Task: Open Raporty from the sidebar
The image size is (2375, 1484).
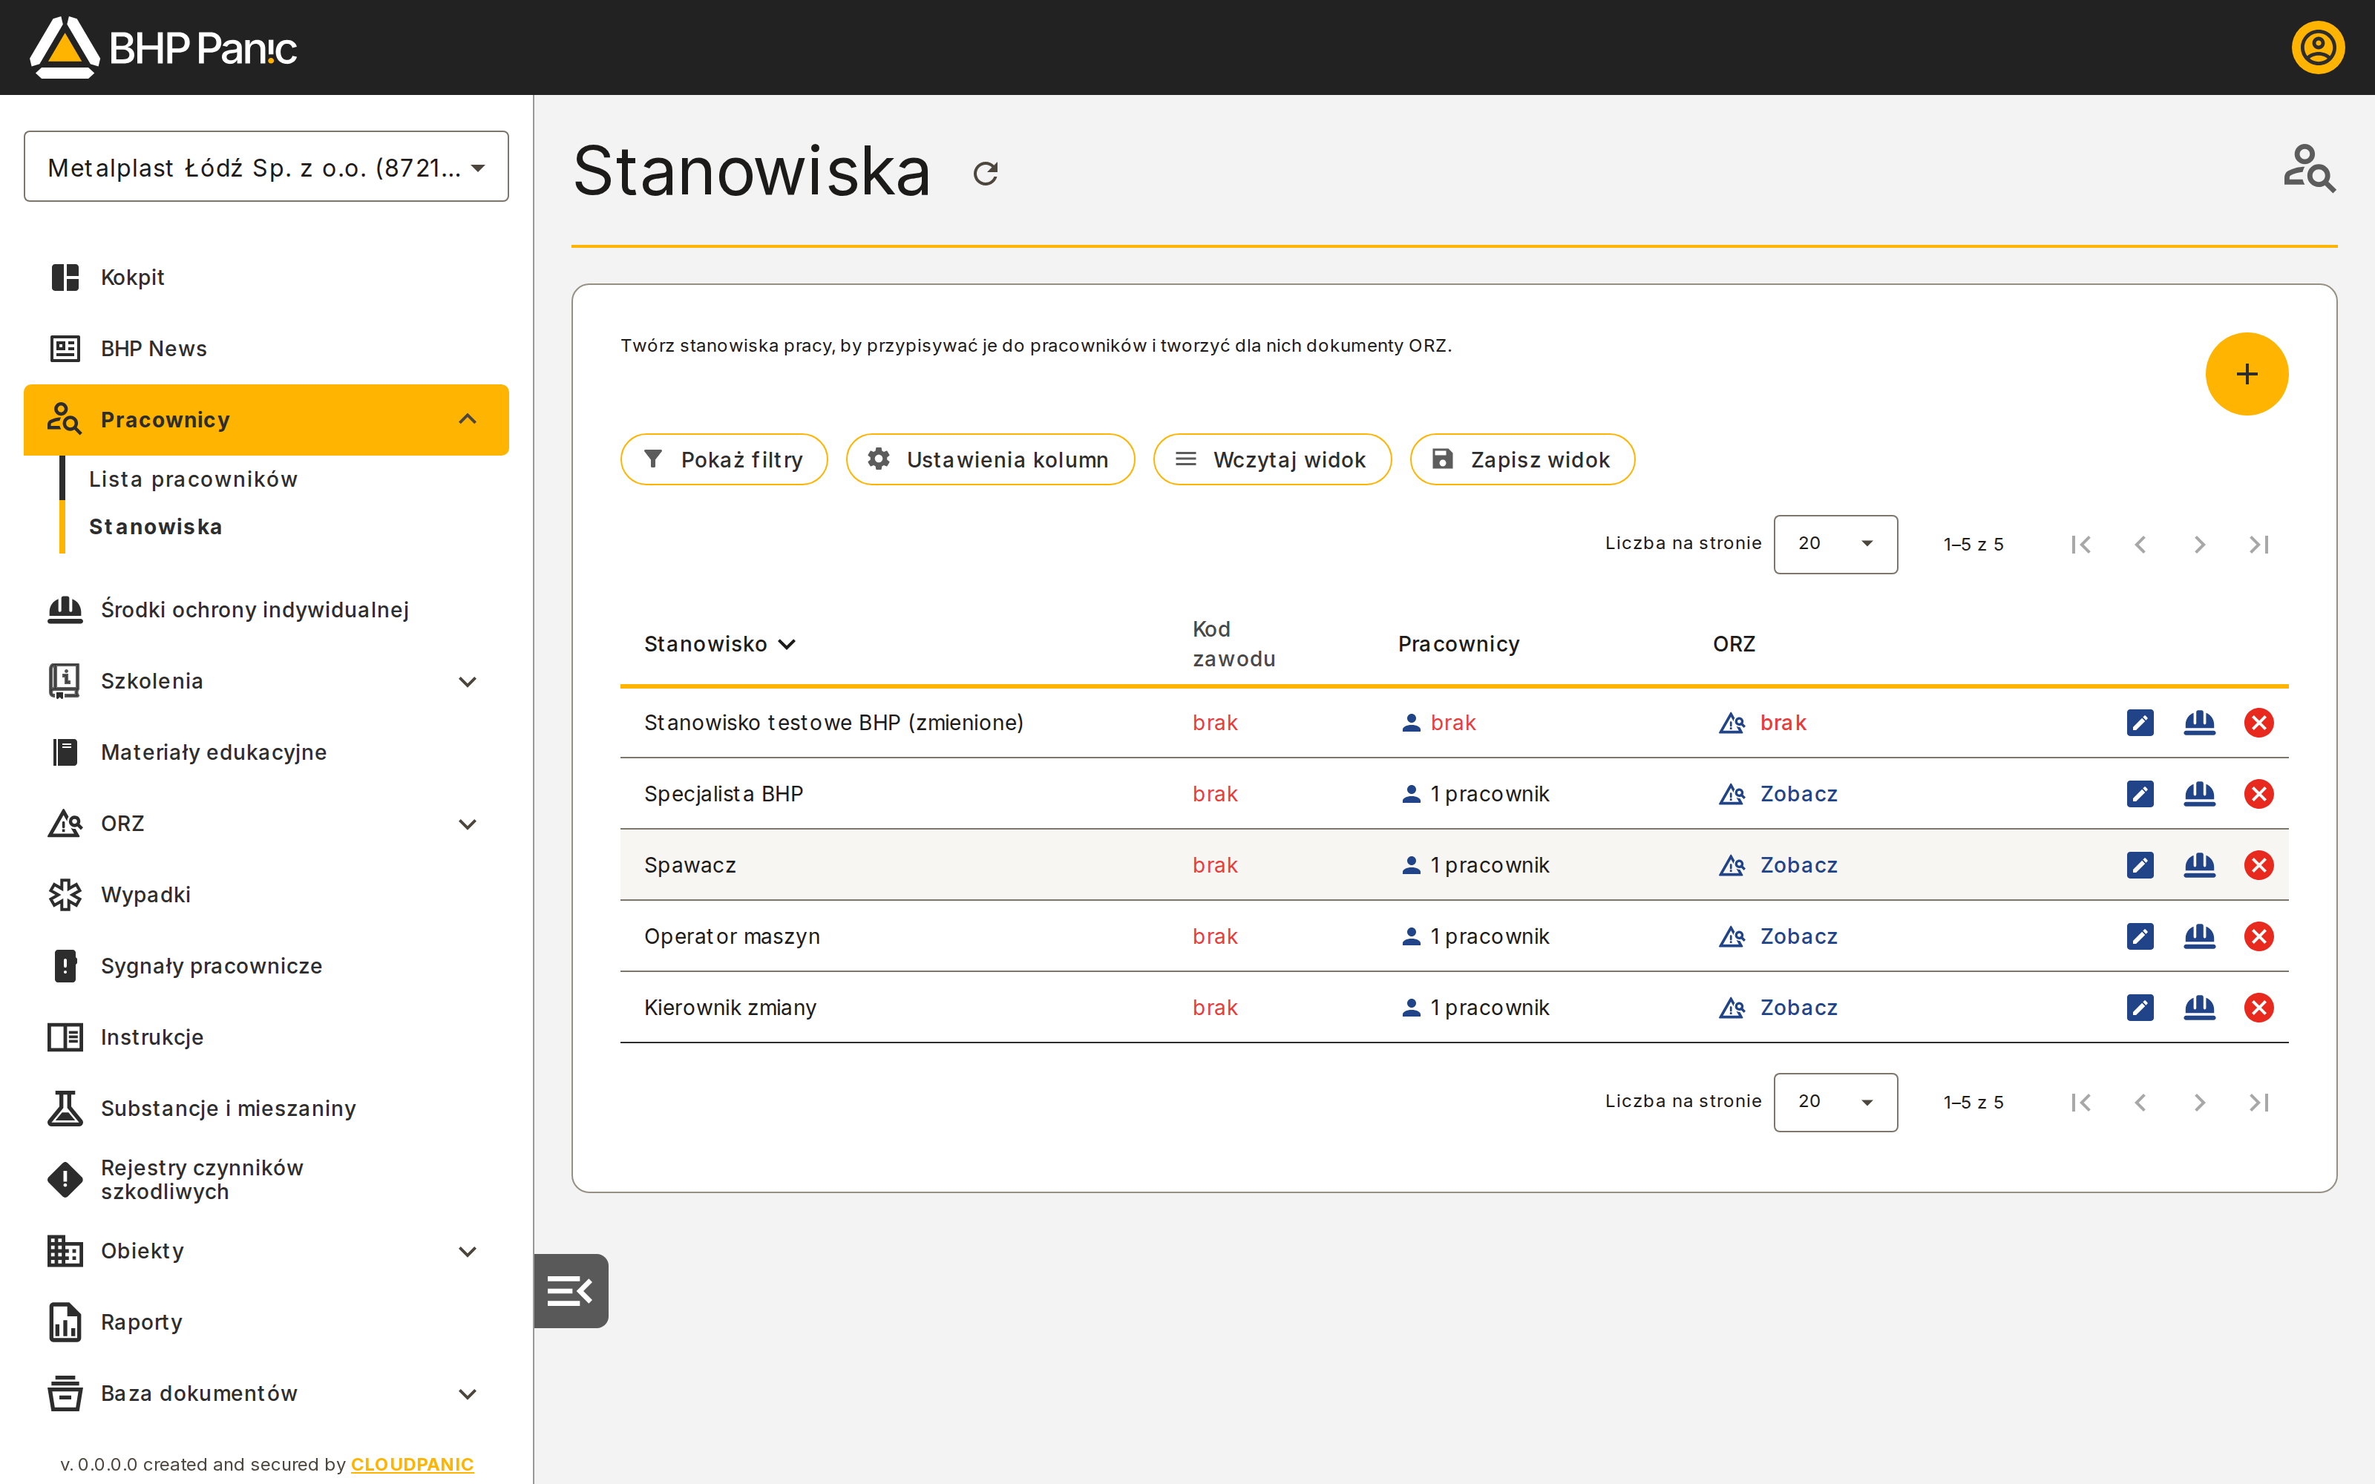Action: 266,1322
